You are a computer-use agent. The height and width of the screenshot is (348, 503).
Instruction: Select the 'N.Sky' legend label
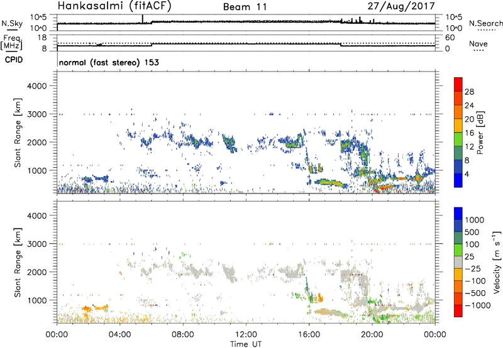[12, 23]
